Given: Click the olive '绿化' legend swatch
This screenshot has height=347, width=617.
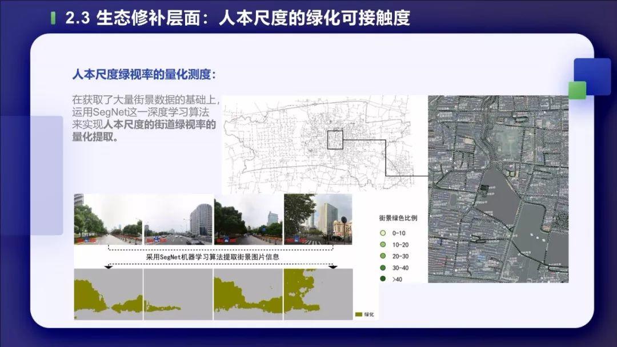Looking at the screenshot, I should (x=358, y=314).
